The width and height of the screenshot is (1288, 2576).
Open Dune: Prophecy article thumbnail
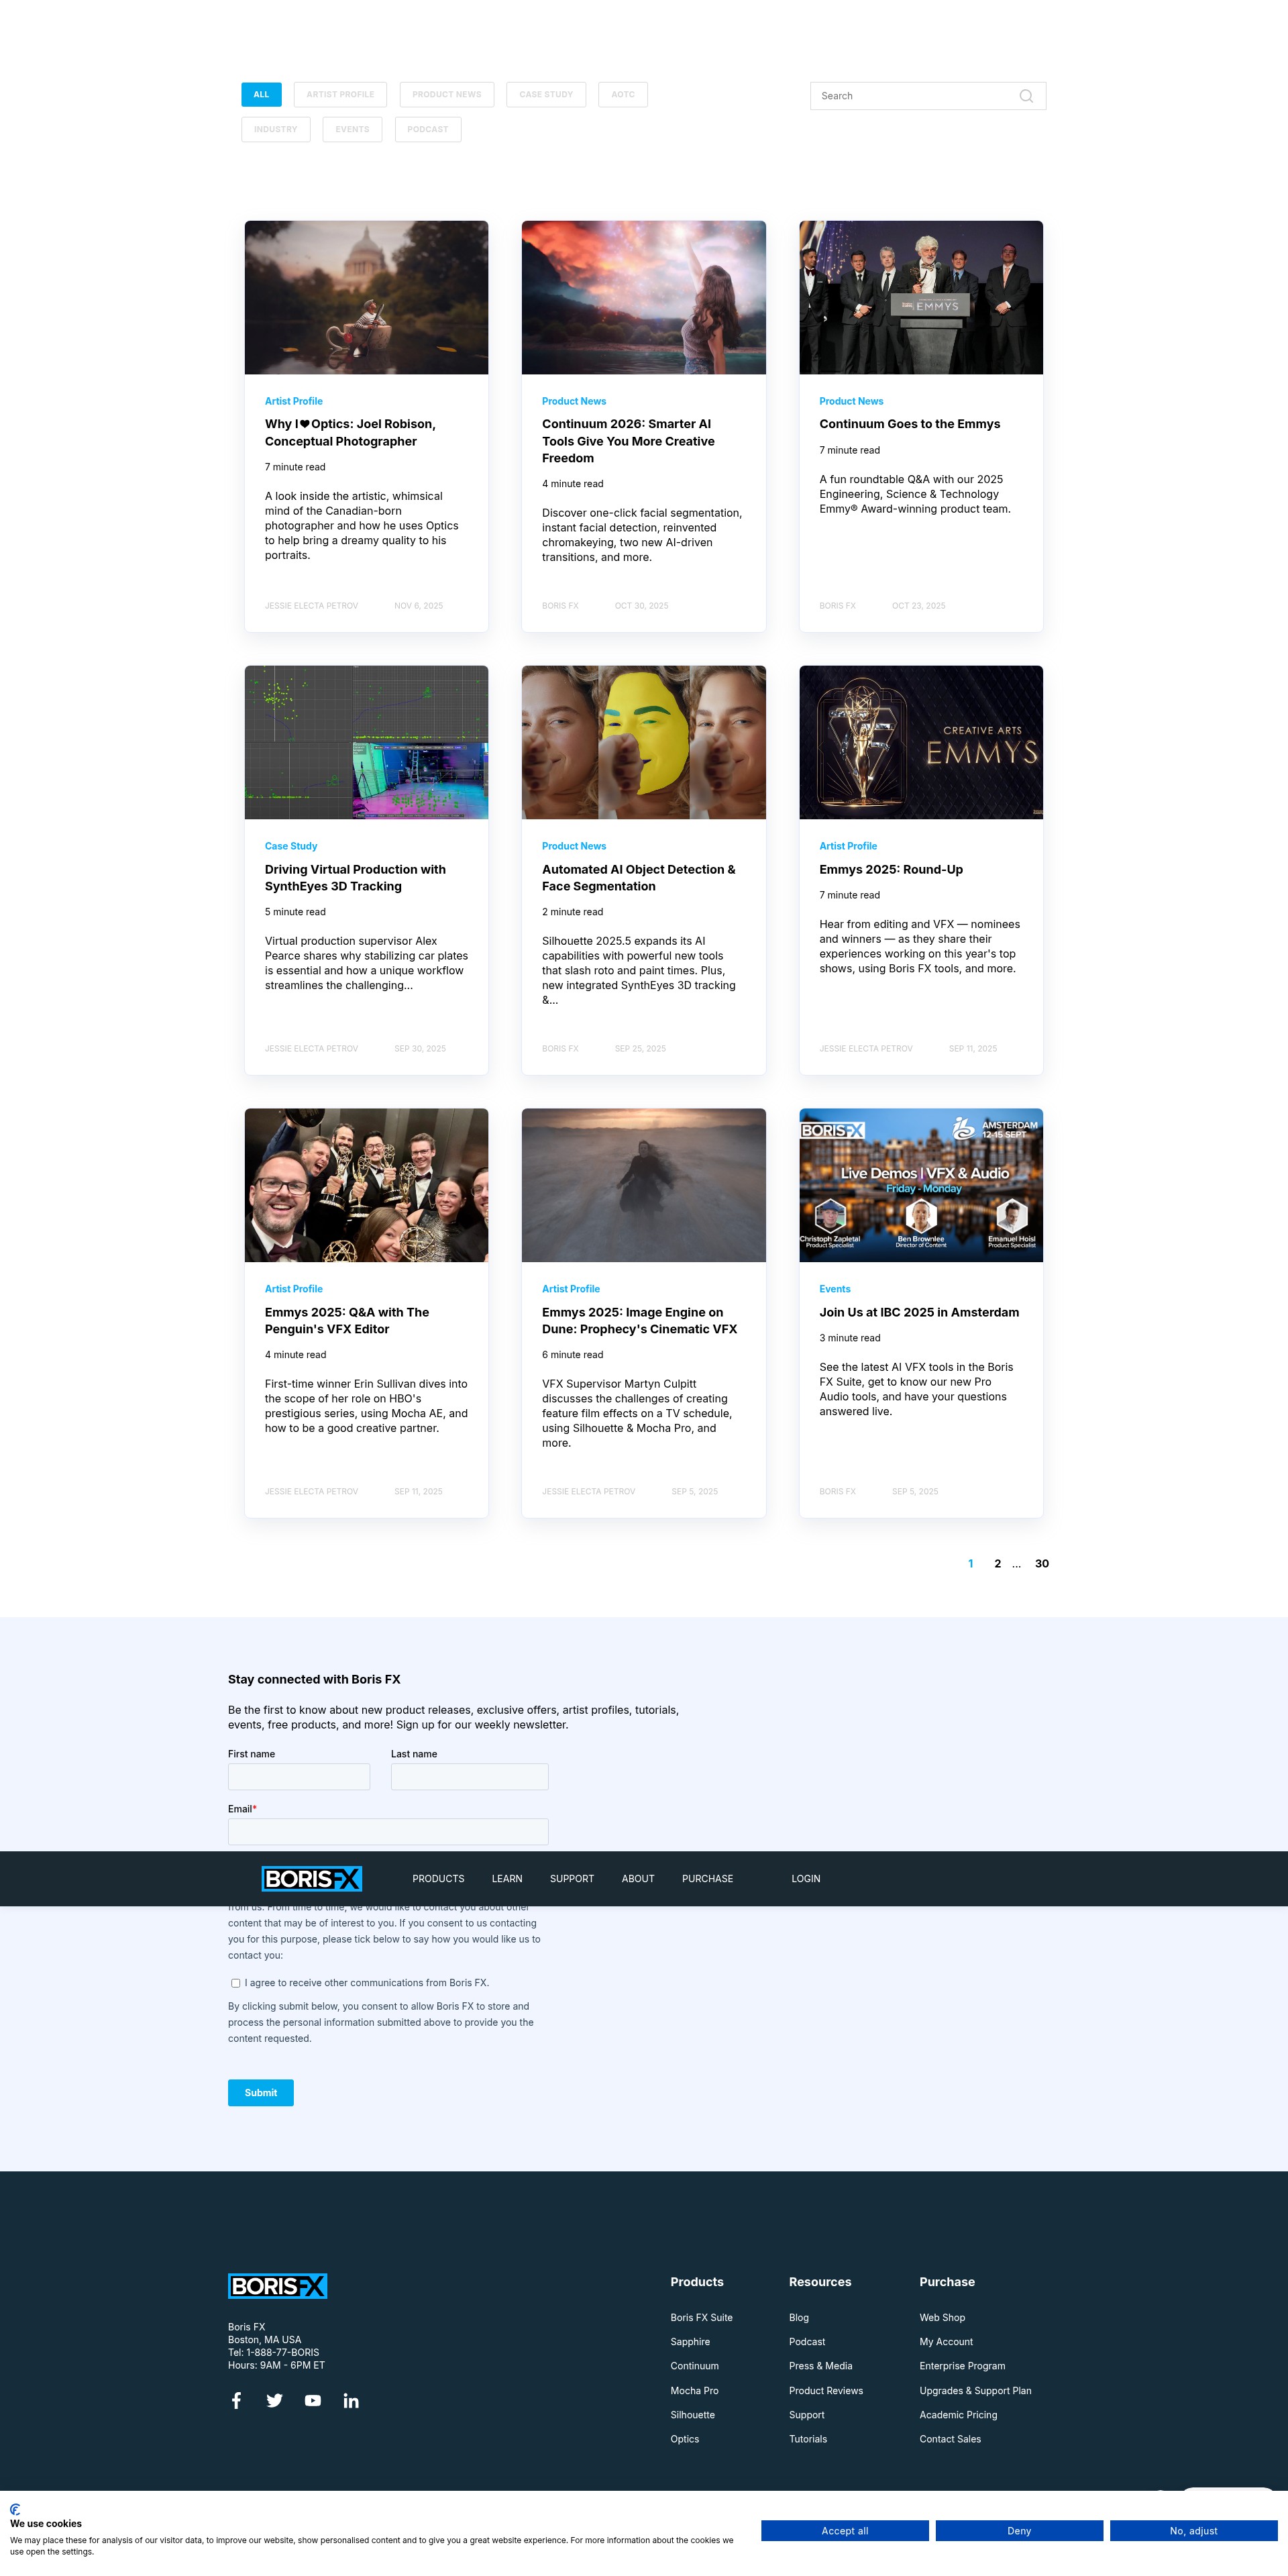644,1186
